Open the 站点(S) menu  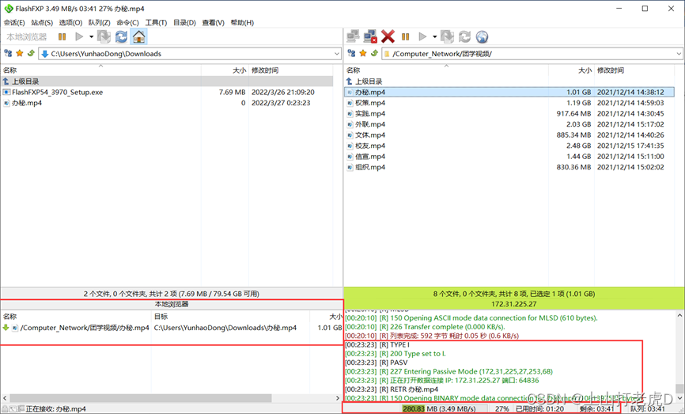[x=42, y=23]
